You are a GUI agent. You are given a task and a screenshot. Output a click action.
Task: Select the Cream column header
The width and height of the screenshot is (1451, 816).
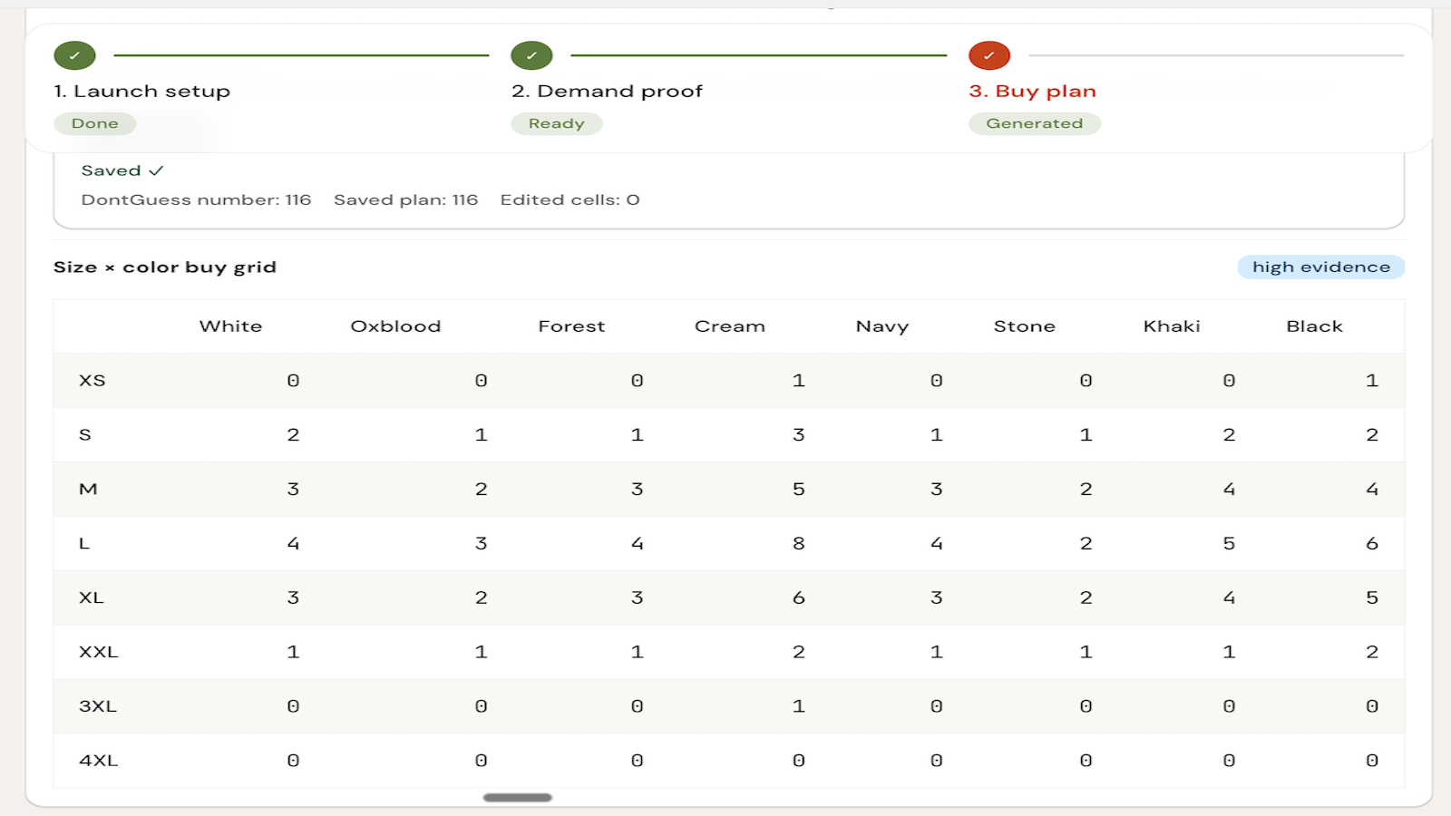coord(730,326)
